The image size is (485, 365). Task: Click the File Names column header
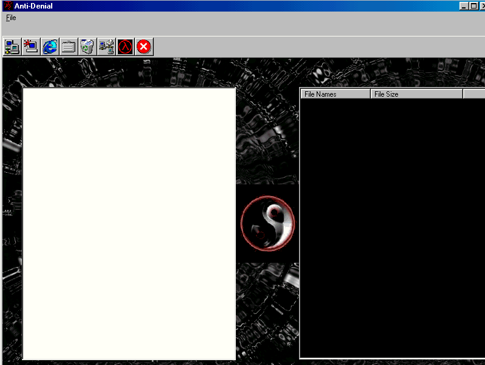[335, 94]
